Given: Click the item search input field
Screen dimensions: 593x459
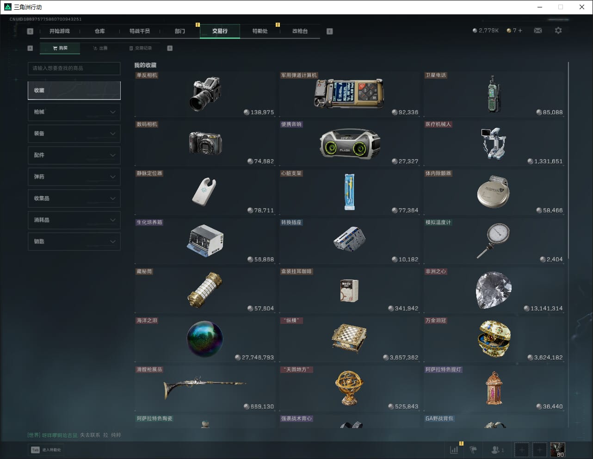Looking at the screenshot, I should [x=74, y=68].
